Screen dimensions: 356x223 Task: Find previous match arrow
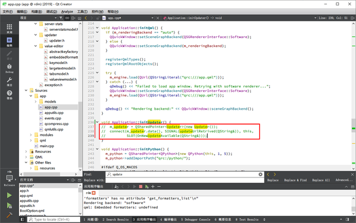pos(268,174)
